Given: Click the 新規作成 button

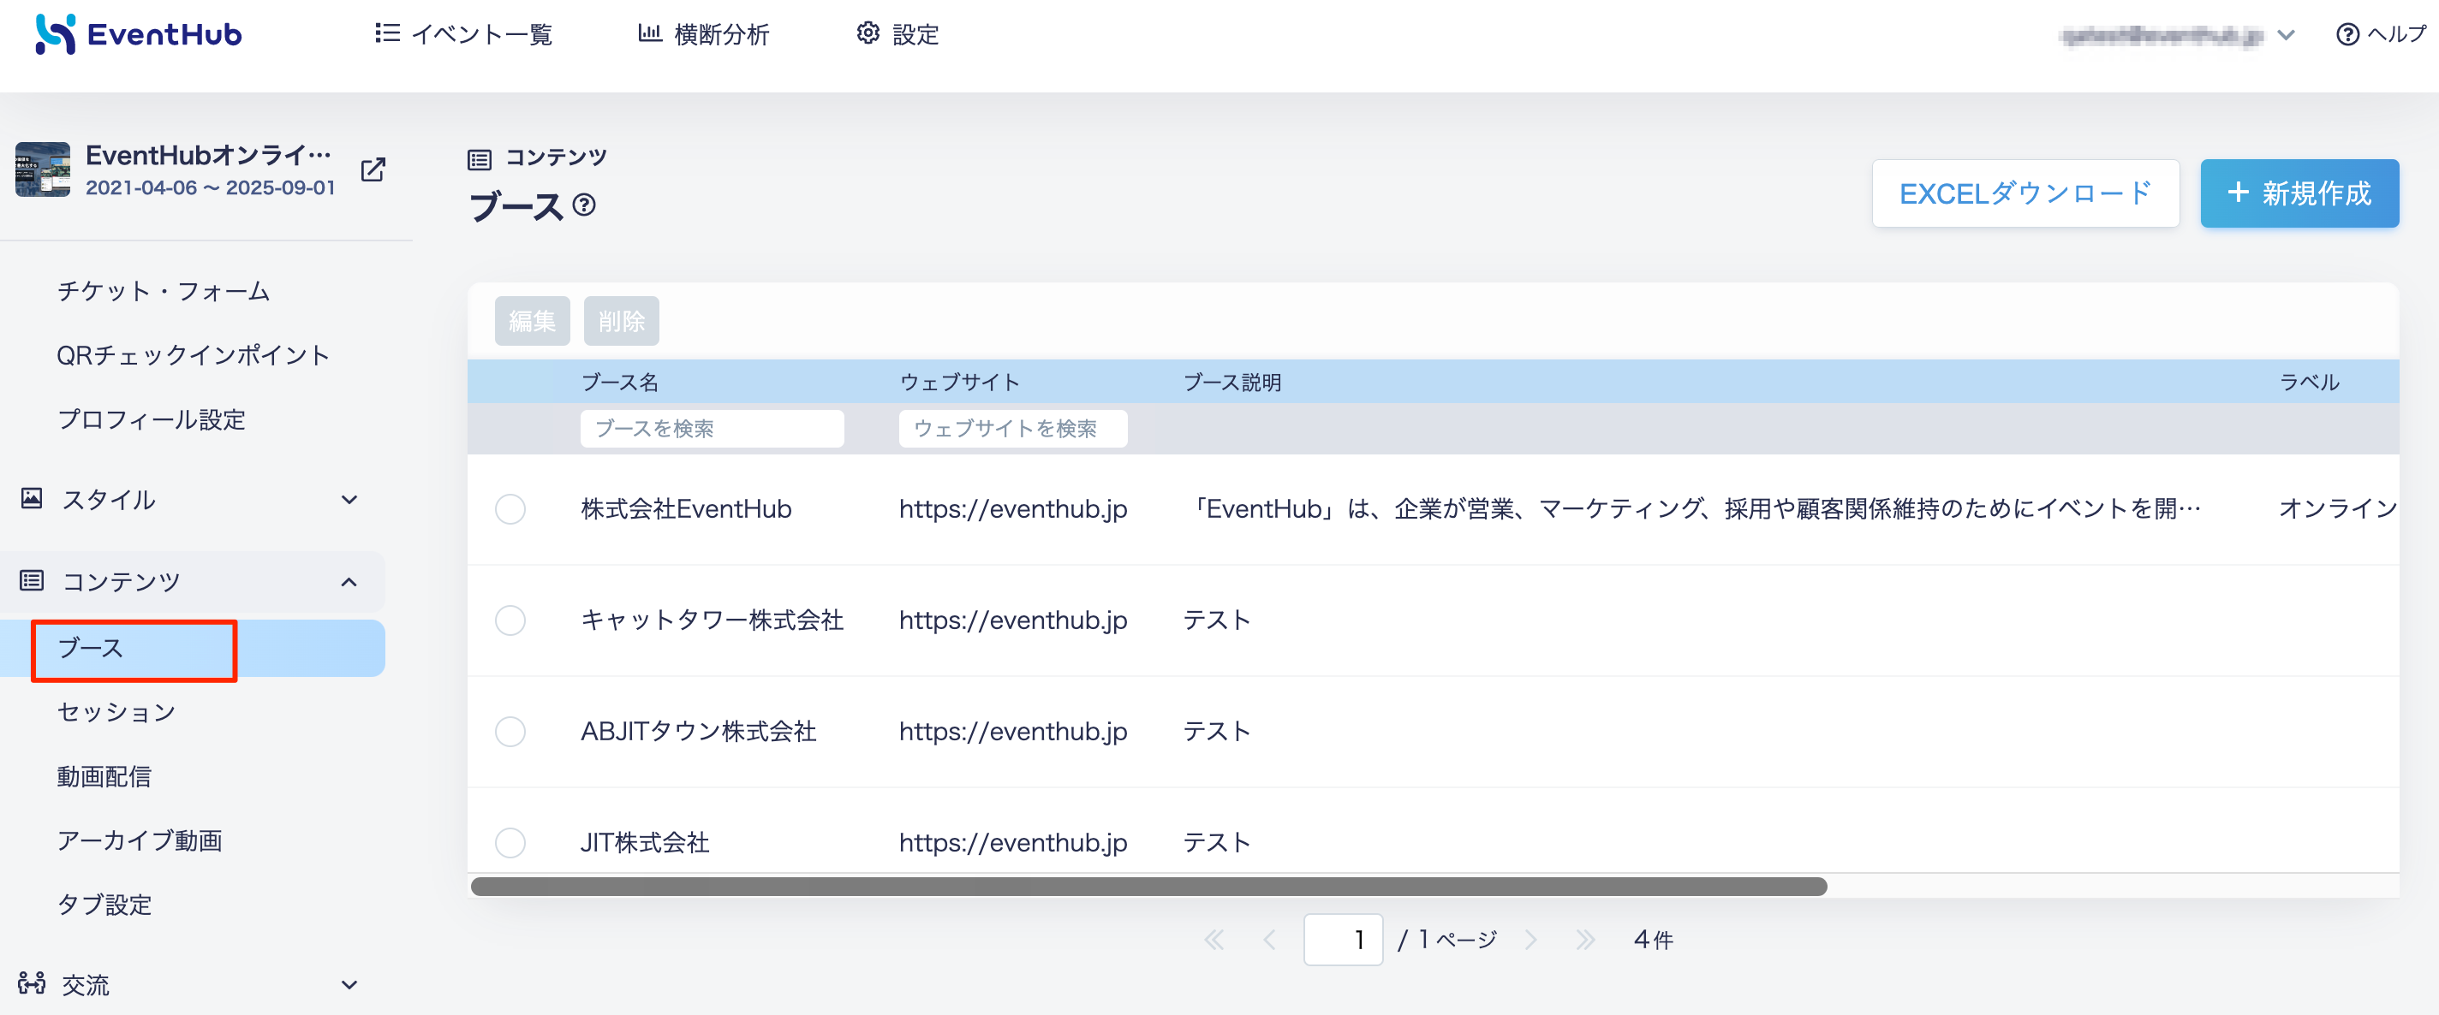Looking at the screenshot, I should (x=2299, y=193).
